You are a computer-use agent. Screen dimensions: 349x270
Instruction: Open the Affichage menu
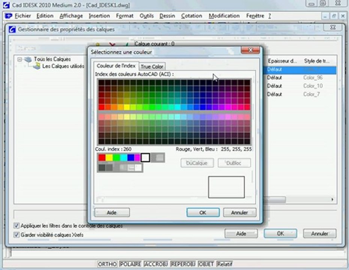(71, 16)
